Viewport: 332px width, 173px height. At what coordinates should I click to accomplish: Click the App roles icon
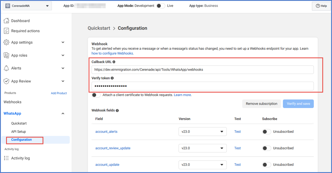(6, 55)
